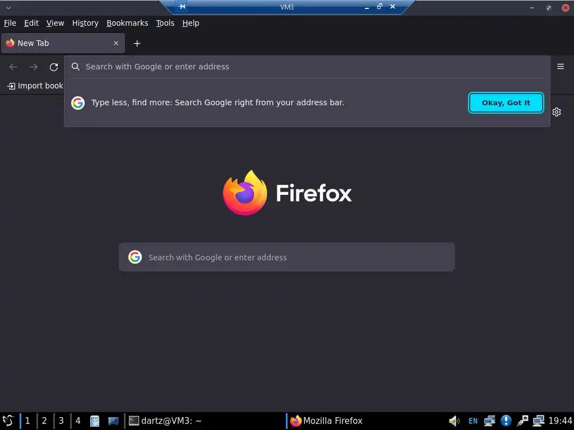Switch to workspace 1 in the taskbar
Screen dimensions: 574x430
click(27, 421)
